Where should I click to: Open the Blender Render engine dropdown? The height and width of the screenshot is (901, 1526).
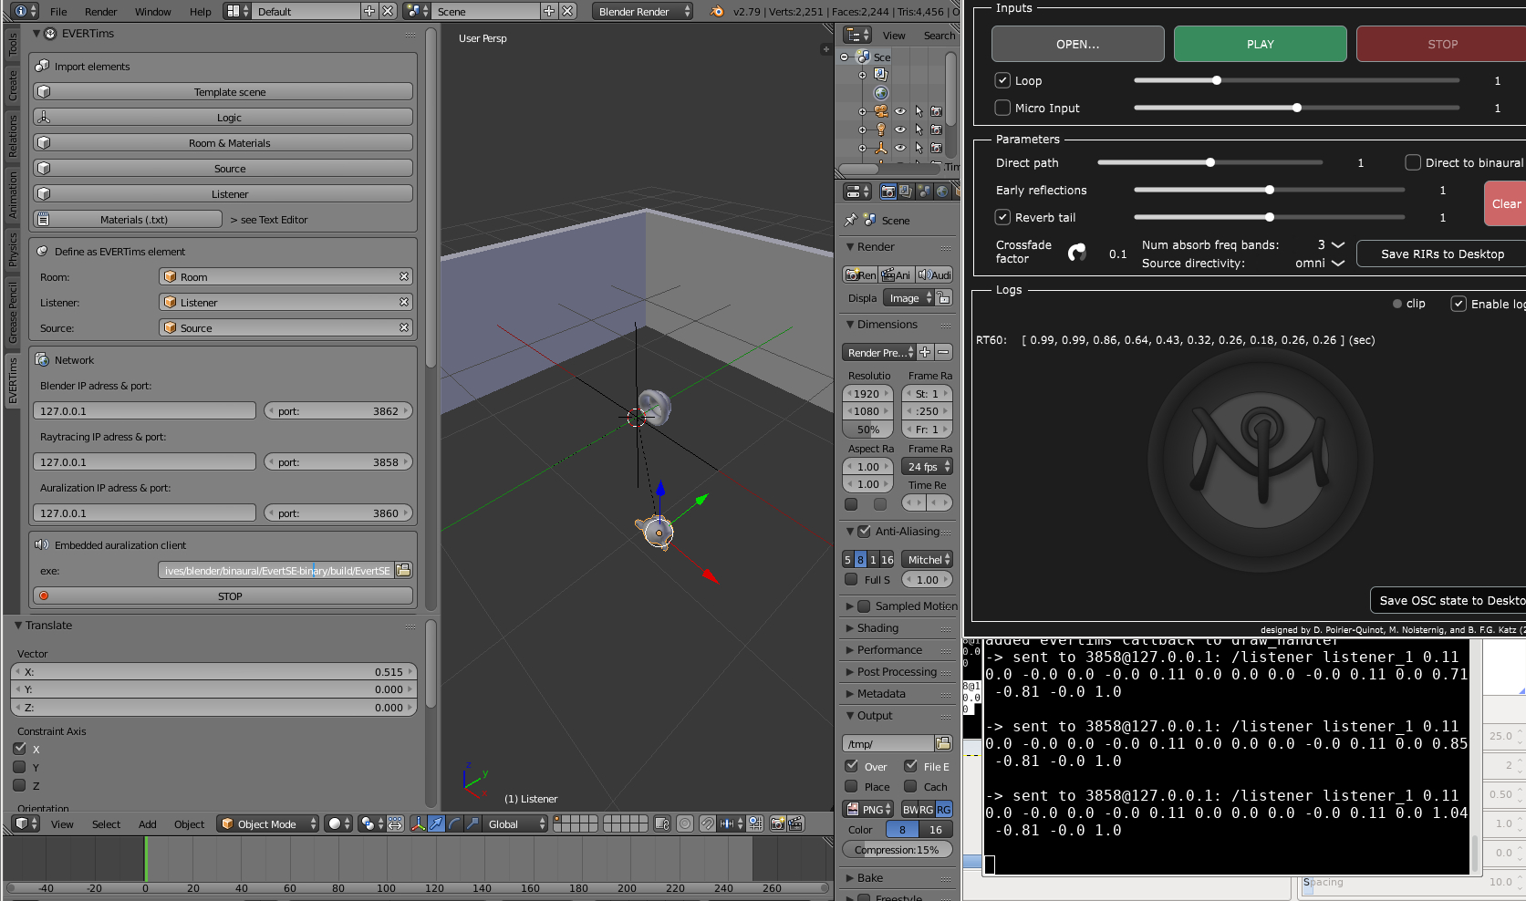642,11
